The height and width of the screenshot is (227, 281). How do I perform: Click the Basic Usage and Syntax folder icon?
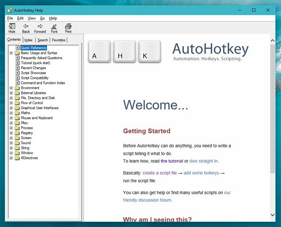(x=17, y=53)
